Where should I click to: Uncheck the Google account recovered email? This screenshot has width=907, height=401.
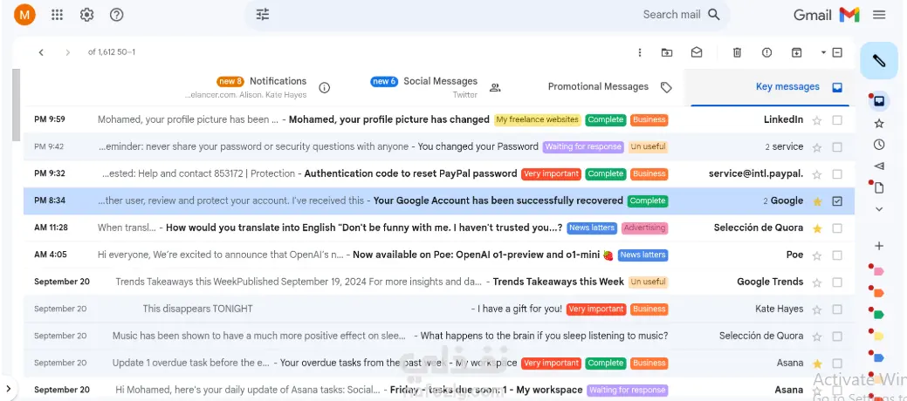[837, 201]
